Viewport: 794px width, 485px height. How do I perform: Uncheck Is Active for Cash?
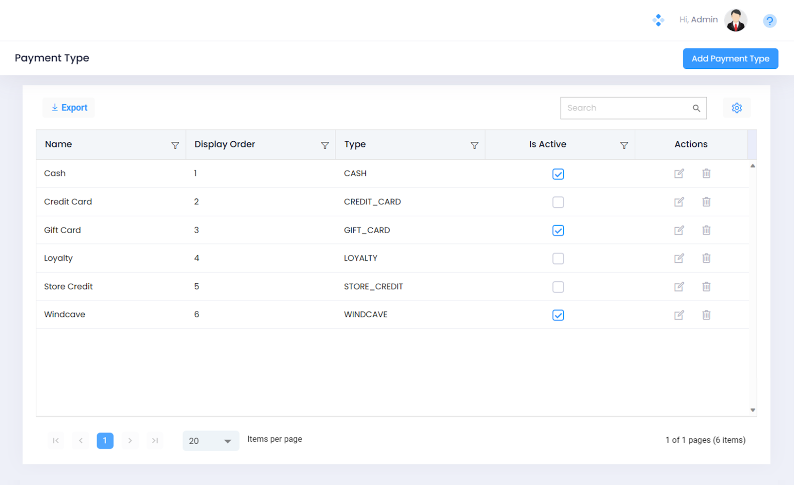[x=558, y=174]
